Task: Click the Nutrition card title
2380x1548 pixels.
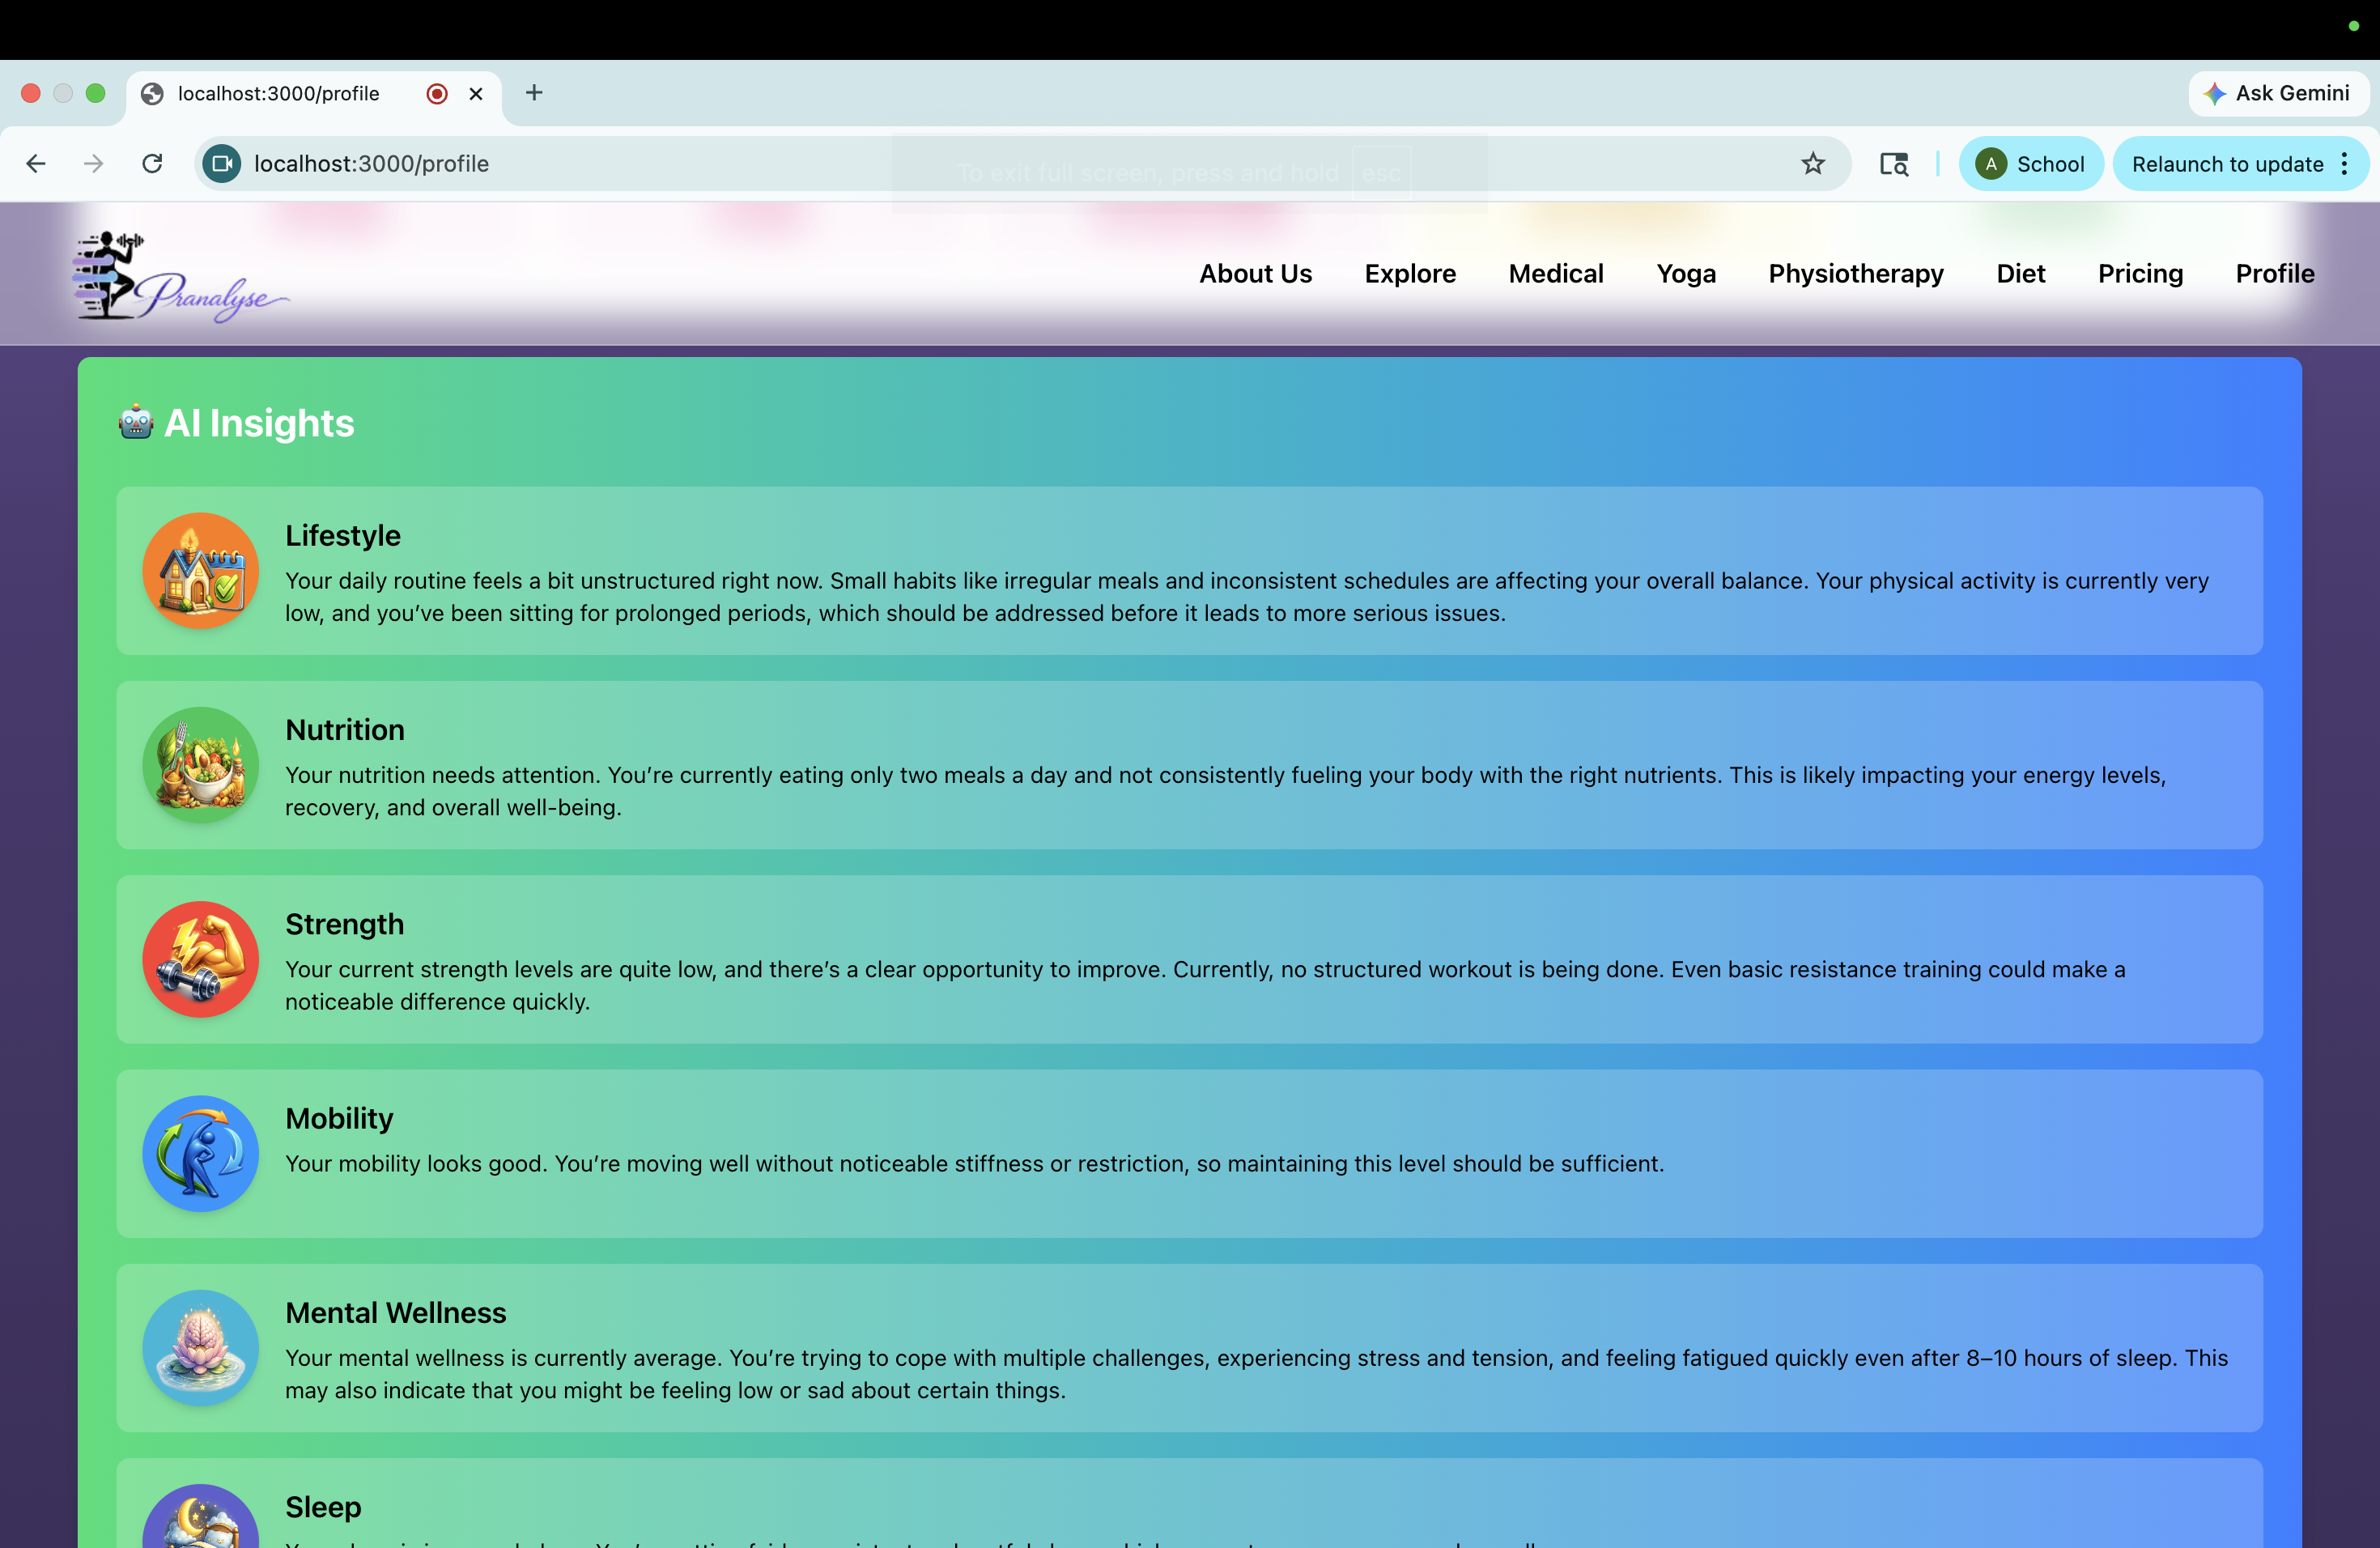Action: coord(345,730)
